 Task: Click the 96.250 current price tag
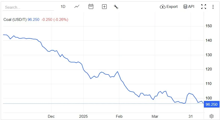212,104
